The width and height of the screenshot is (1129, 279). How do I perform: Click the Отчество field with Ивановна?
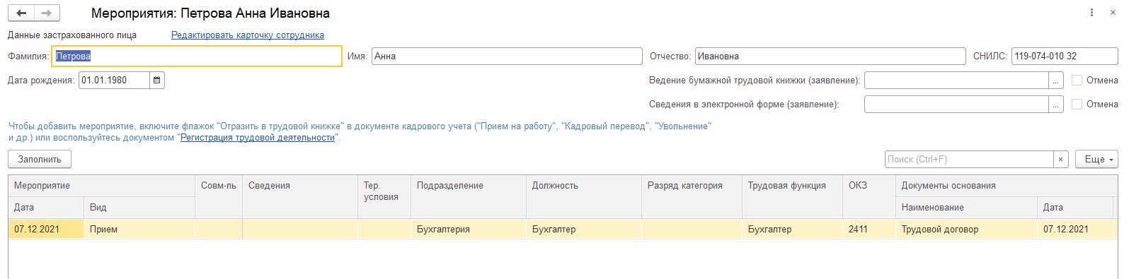tap(830, 57)
